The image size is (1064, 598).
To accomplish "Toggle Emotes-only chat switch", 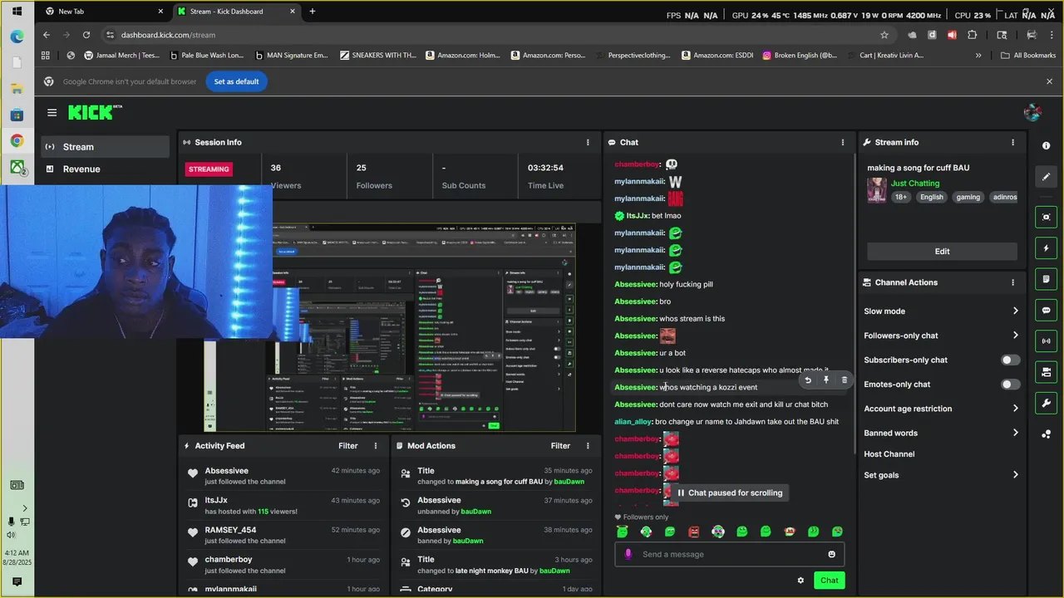I will [x=1010, y=385].
